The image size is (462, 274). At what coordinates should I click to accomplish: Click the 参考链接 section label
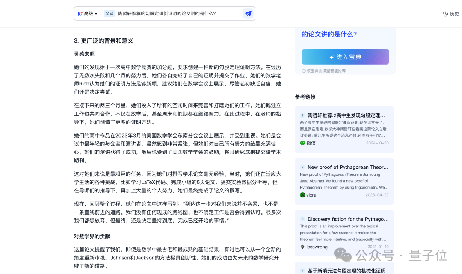[305, 97]
